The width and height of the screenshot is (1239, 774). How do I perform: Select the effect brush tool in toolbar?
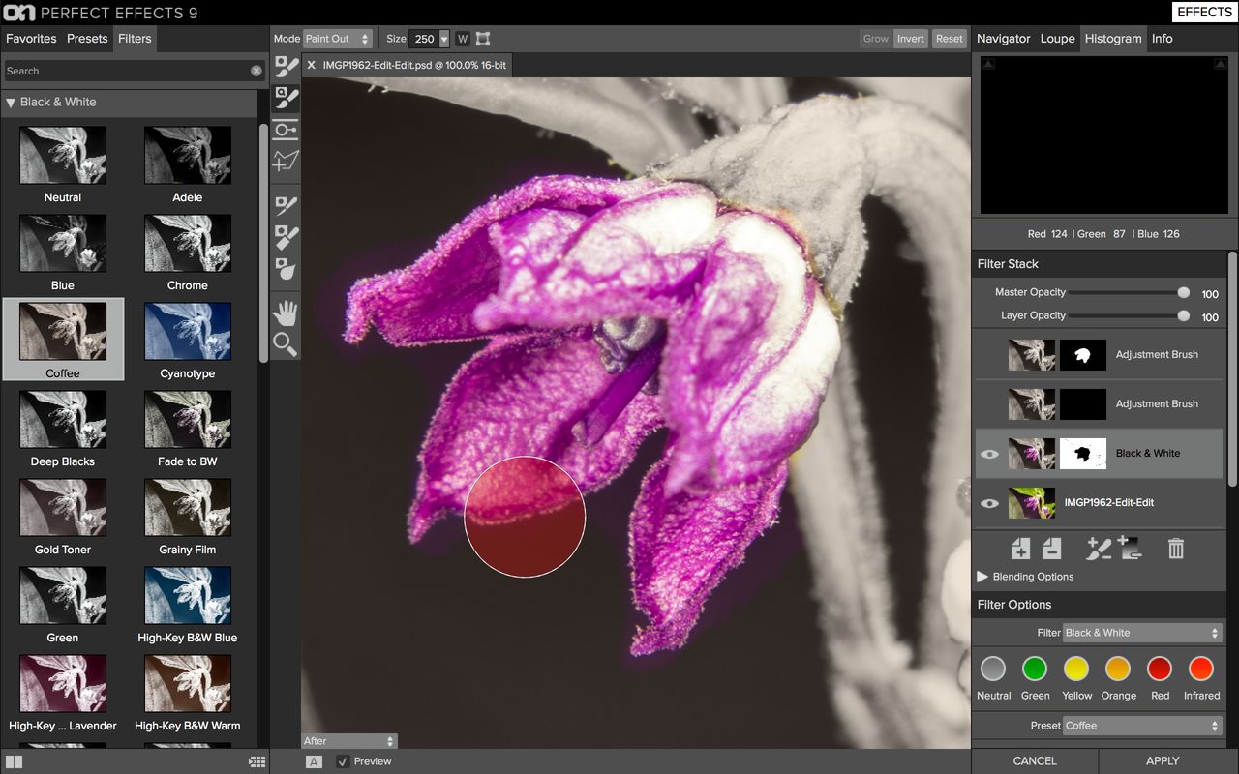(x=286, y=67)
